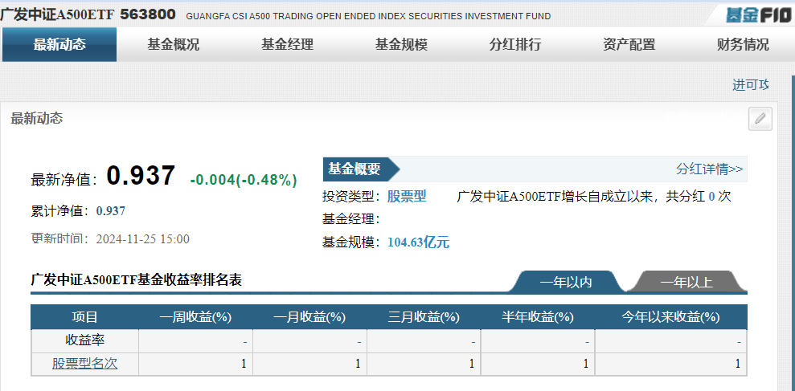Open the 分红详情>> link
The width and height of the screenshot is (795, 391).
(709, 169)
